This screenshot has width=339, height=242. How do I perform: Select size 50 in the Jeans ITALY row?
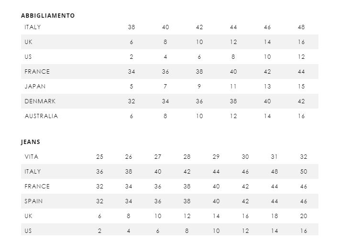304,172
